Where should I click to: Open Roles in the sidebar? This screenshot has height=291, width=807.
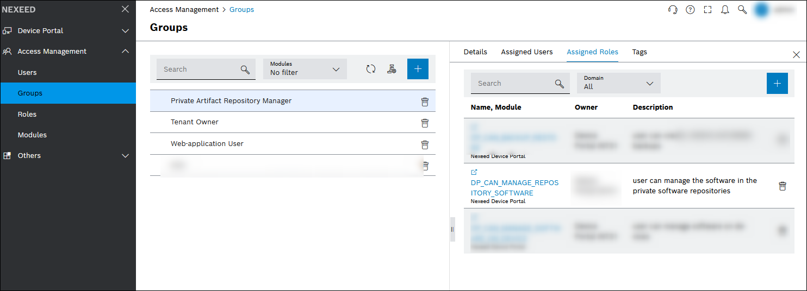(x=27, y=114)
